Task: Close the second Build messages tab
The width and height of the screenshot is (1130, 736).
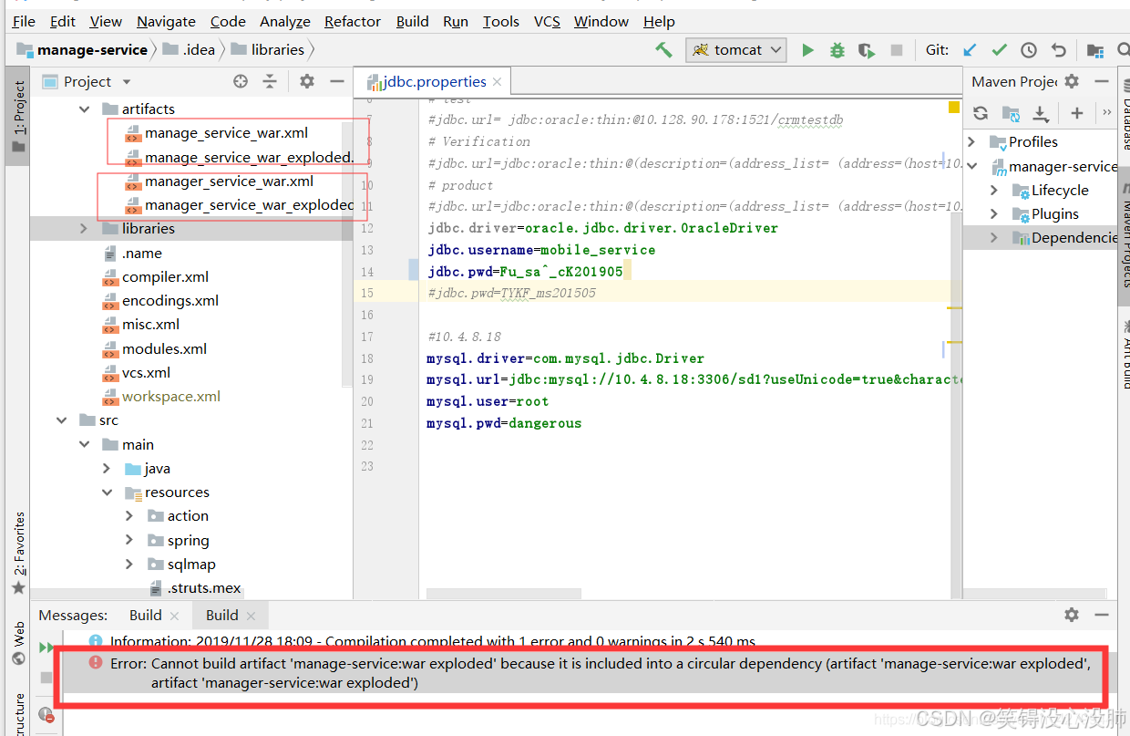Action: [x=252, y=616]
